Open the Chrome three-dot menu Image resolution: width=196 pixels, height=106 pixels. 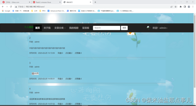193,7
